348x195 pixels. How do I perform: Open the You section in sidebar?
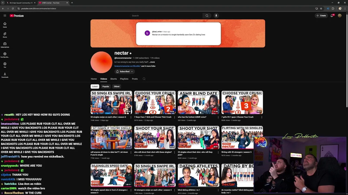click(5, 65)
